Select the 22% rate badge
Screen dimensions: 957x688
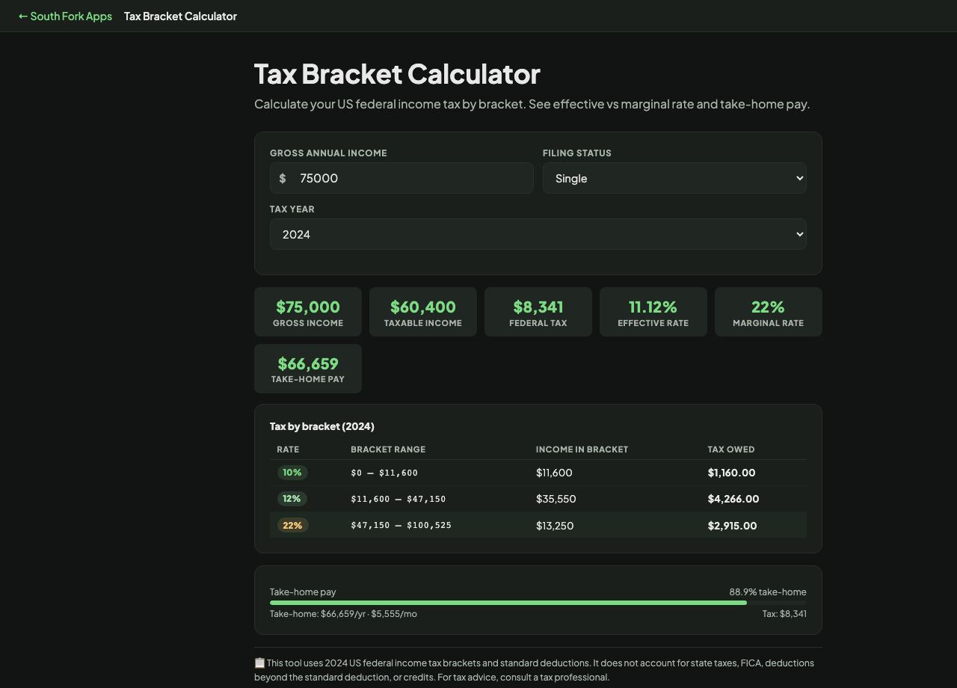click(x=292, y=525)
